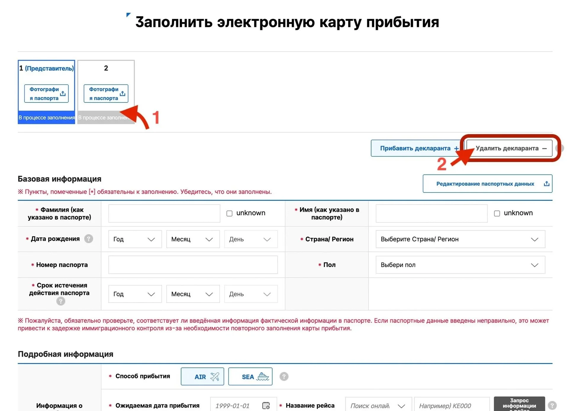Image resolution: width=575 pixels, height=411 pixels.
Task: Expand Выберите Страна/ Регион dropdown
Action: (x=460, y=239)
